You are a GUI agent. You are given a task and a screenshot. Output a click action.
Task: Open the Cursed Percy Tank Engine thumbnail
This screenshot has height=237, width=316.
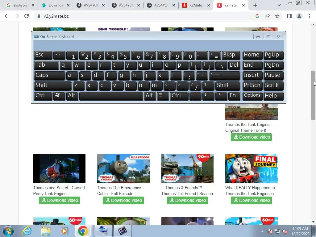[59, 168]
